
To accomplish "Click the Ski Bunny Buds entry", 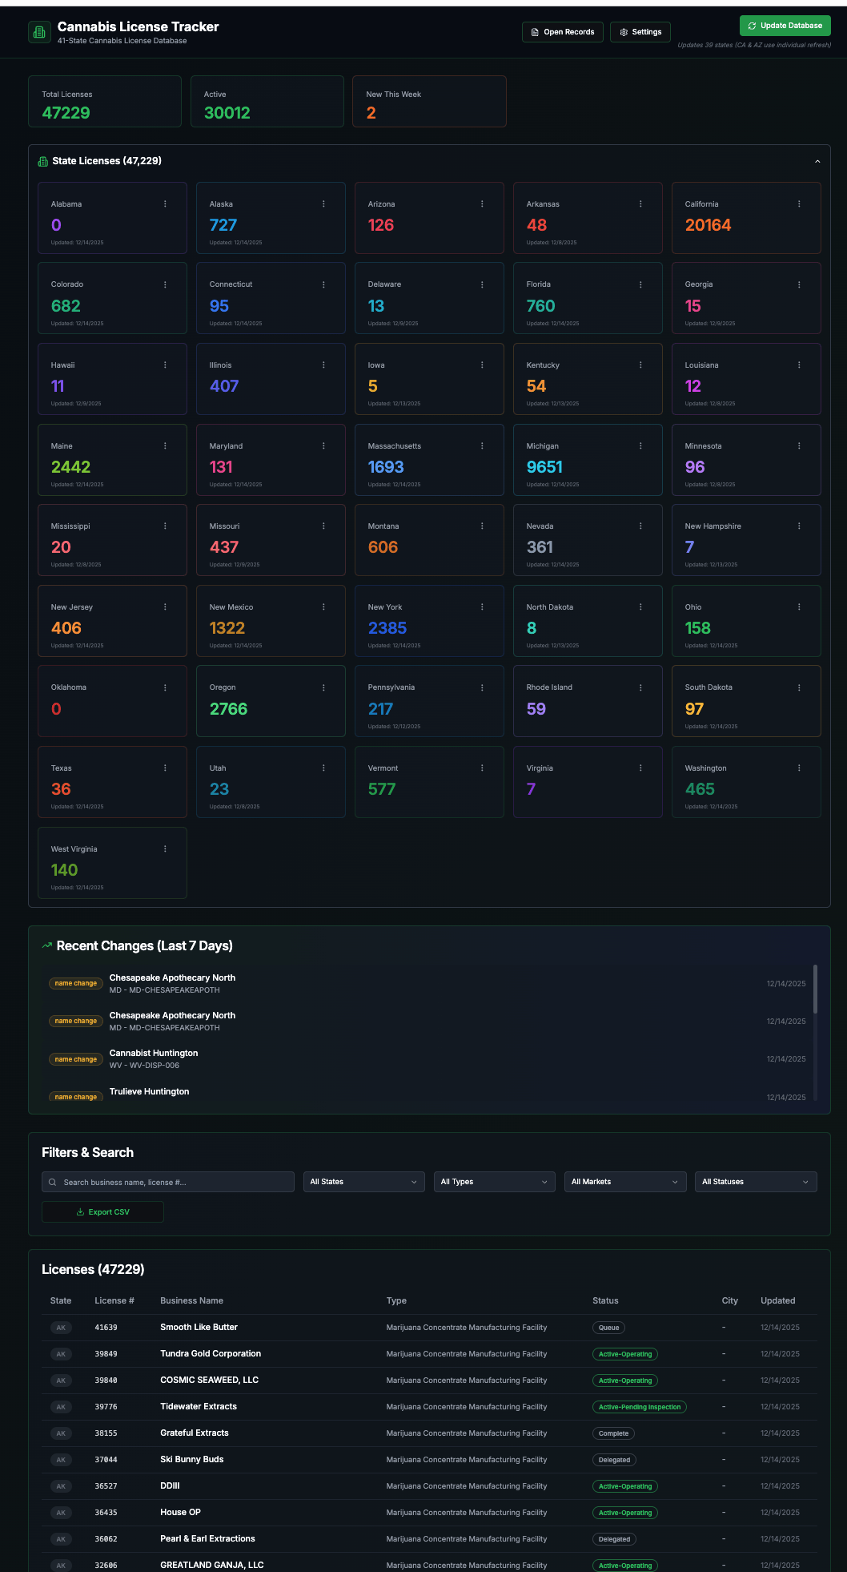I will pos(192,1460).
